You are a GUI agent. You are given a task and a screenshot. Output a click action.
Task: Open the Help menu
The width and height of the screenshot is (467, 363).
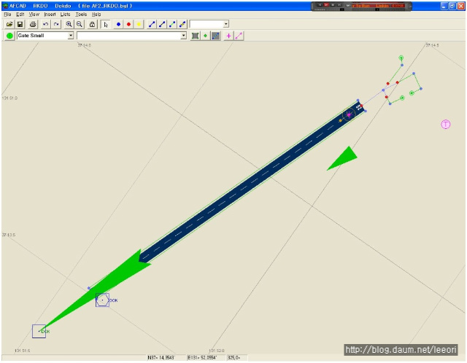pyautogui.click(x=96, y=15)
